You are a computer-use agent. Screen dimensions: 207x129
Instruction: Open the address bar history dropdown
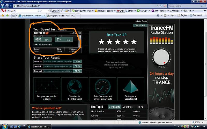click(x=158, y=6)
